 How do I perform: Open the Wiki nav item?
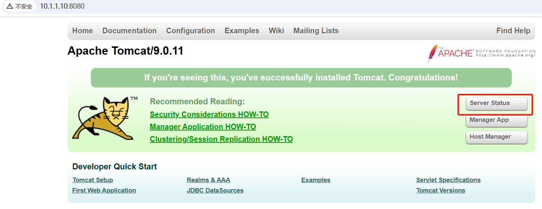pos(276,31)
